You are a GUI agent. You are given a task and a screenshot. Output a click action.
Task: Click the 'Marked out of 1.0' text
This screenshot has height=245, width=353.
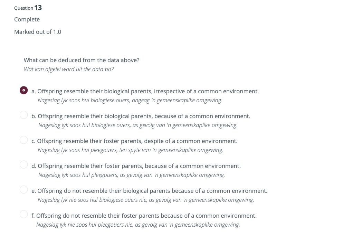38,32
